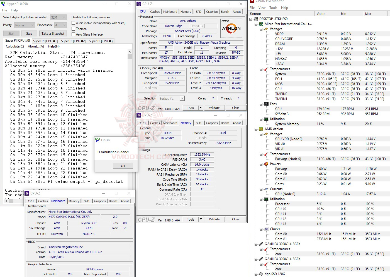Click the AMD Athlon chip icon in HWMonitor
This screenshot has height=277, width=390.
tap(261, 129)
